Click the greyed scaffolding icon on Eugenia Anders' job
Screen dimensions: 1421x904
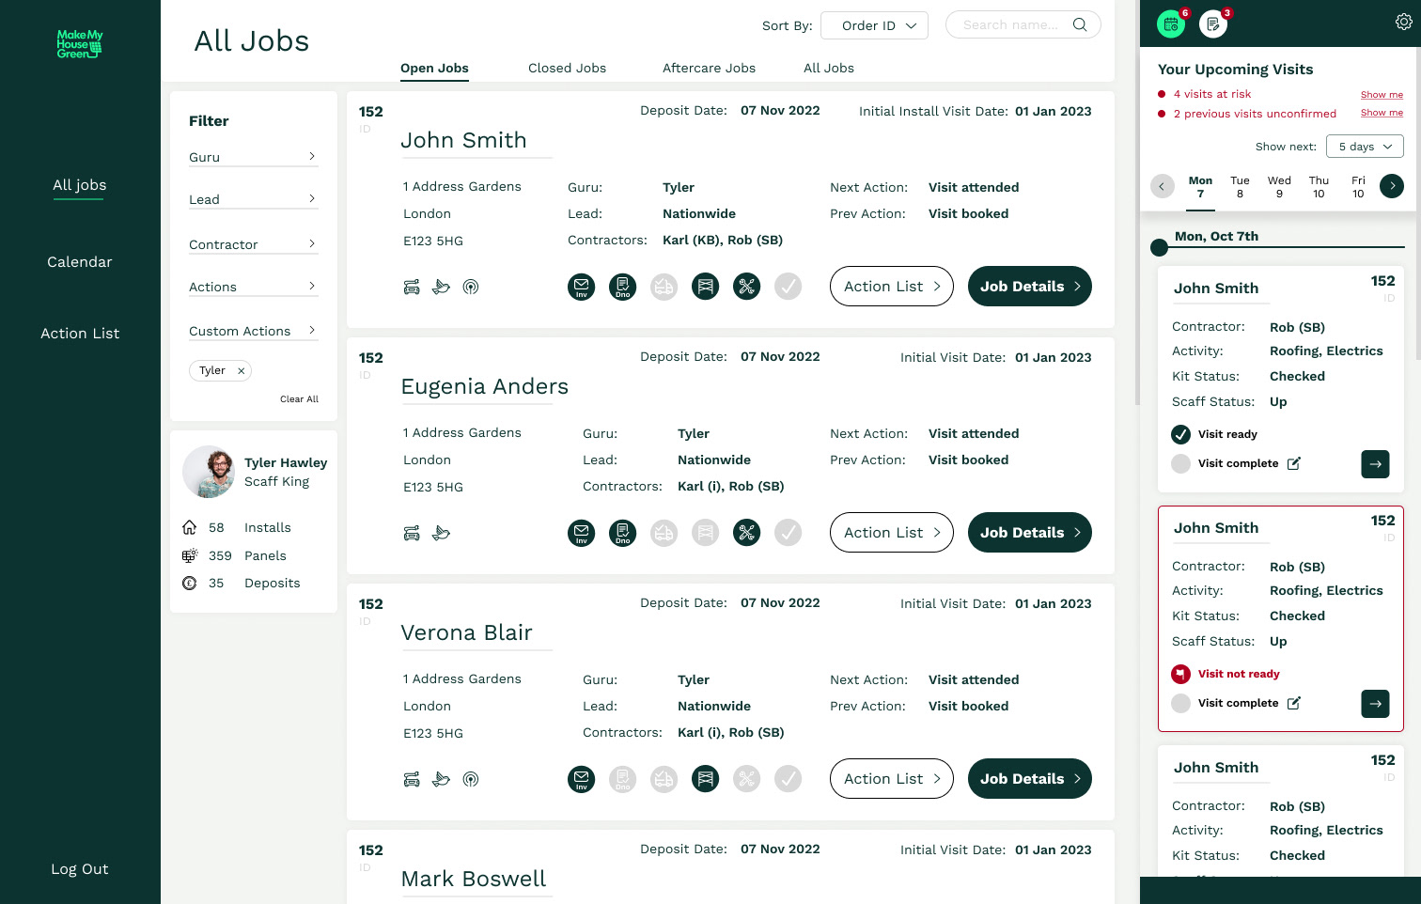click(706, 533)
